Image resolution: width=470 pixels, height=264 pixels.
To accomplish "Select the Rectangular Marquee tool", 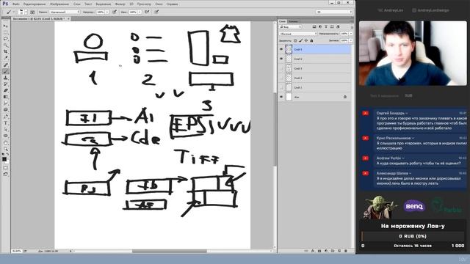I will tap(5, 32).
